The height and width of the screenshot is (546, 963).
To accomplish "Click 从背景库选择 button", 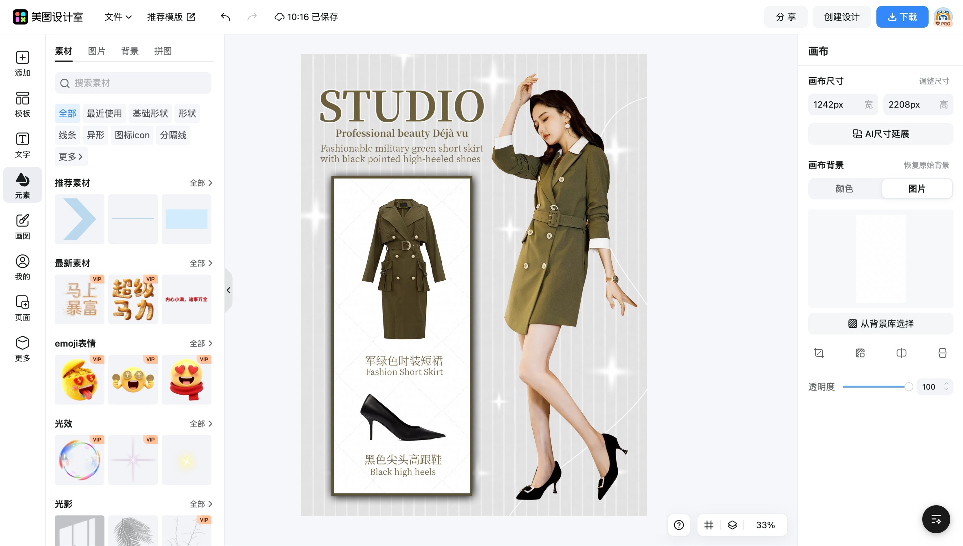I will [880, 323].
